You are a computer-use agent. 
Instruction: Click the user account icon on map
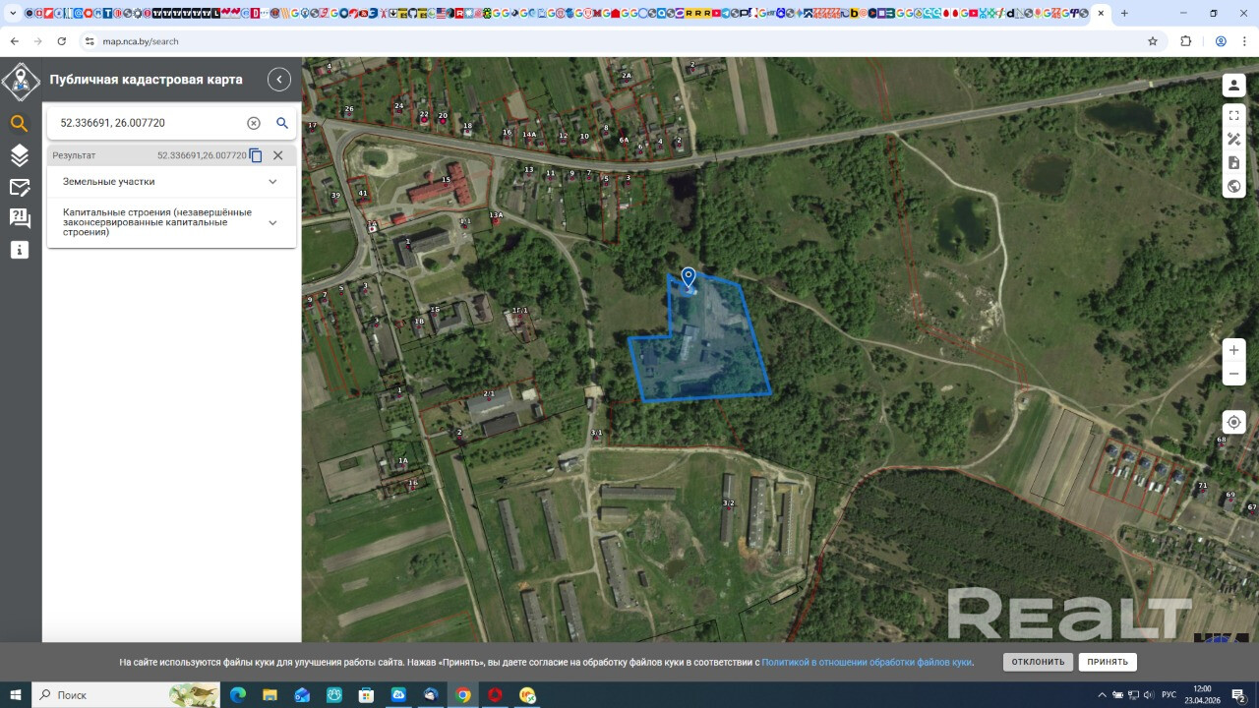pos(1233,86)
